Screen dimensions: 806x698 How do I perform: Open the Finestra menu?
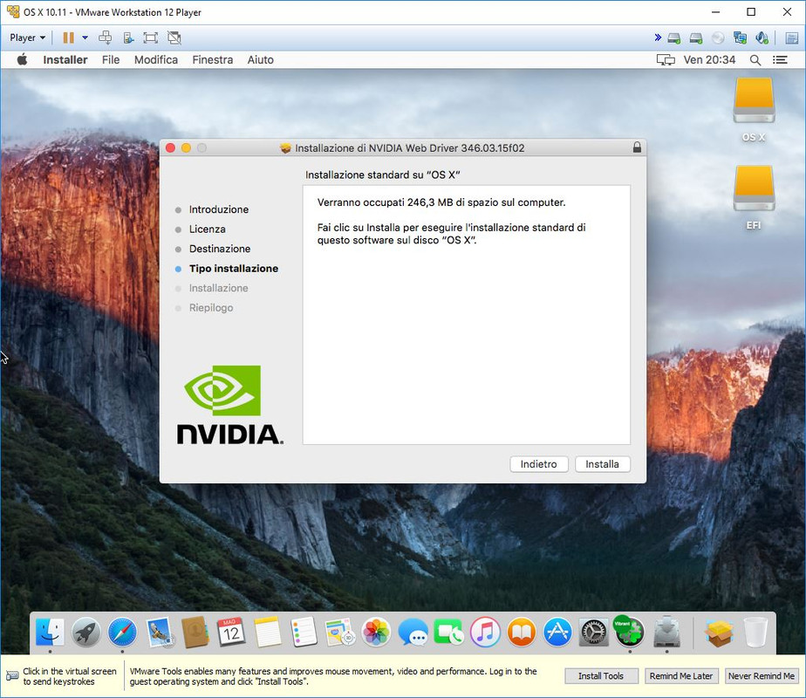212,59
